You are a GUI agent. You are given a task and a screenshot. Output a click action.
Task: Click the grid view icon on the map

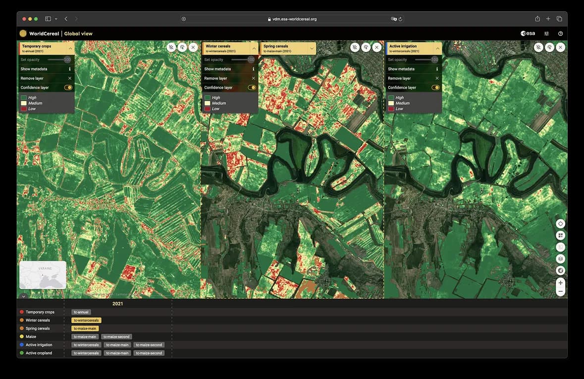pos(560,235)
